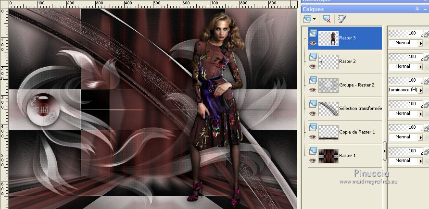The image size is (429, 209).
Task: Select the layer named Raster 2
Action: [x=347, y=61]
